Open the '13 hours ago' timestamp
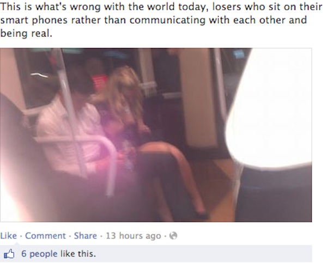The height and width of the screenshot is (263, 327). [x=134, y=236]
